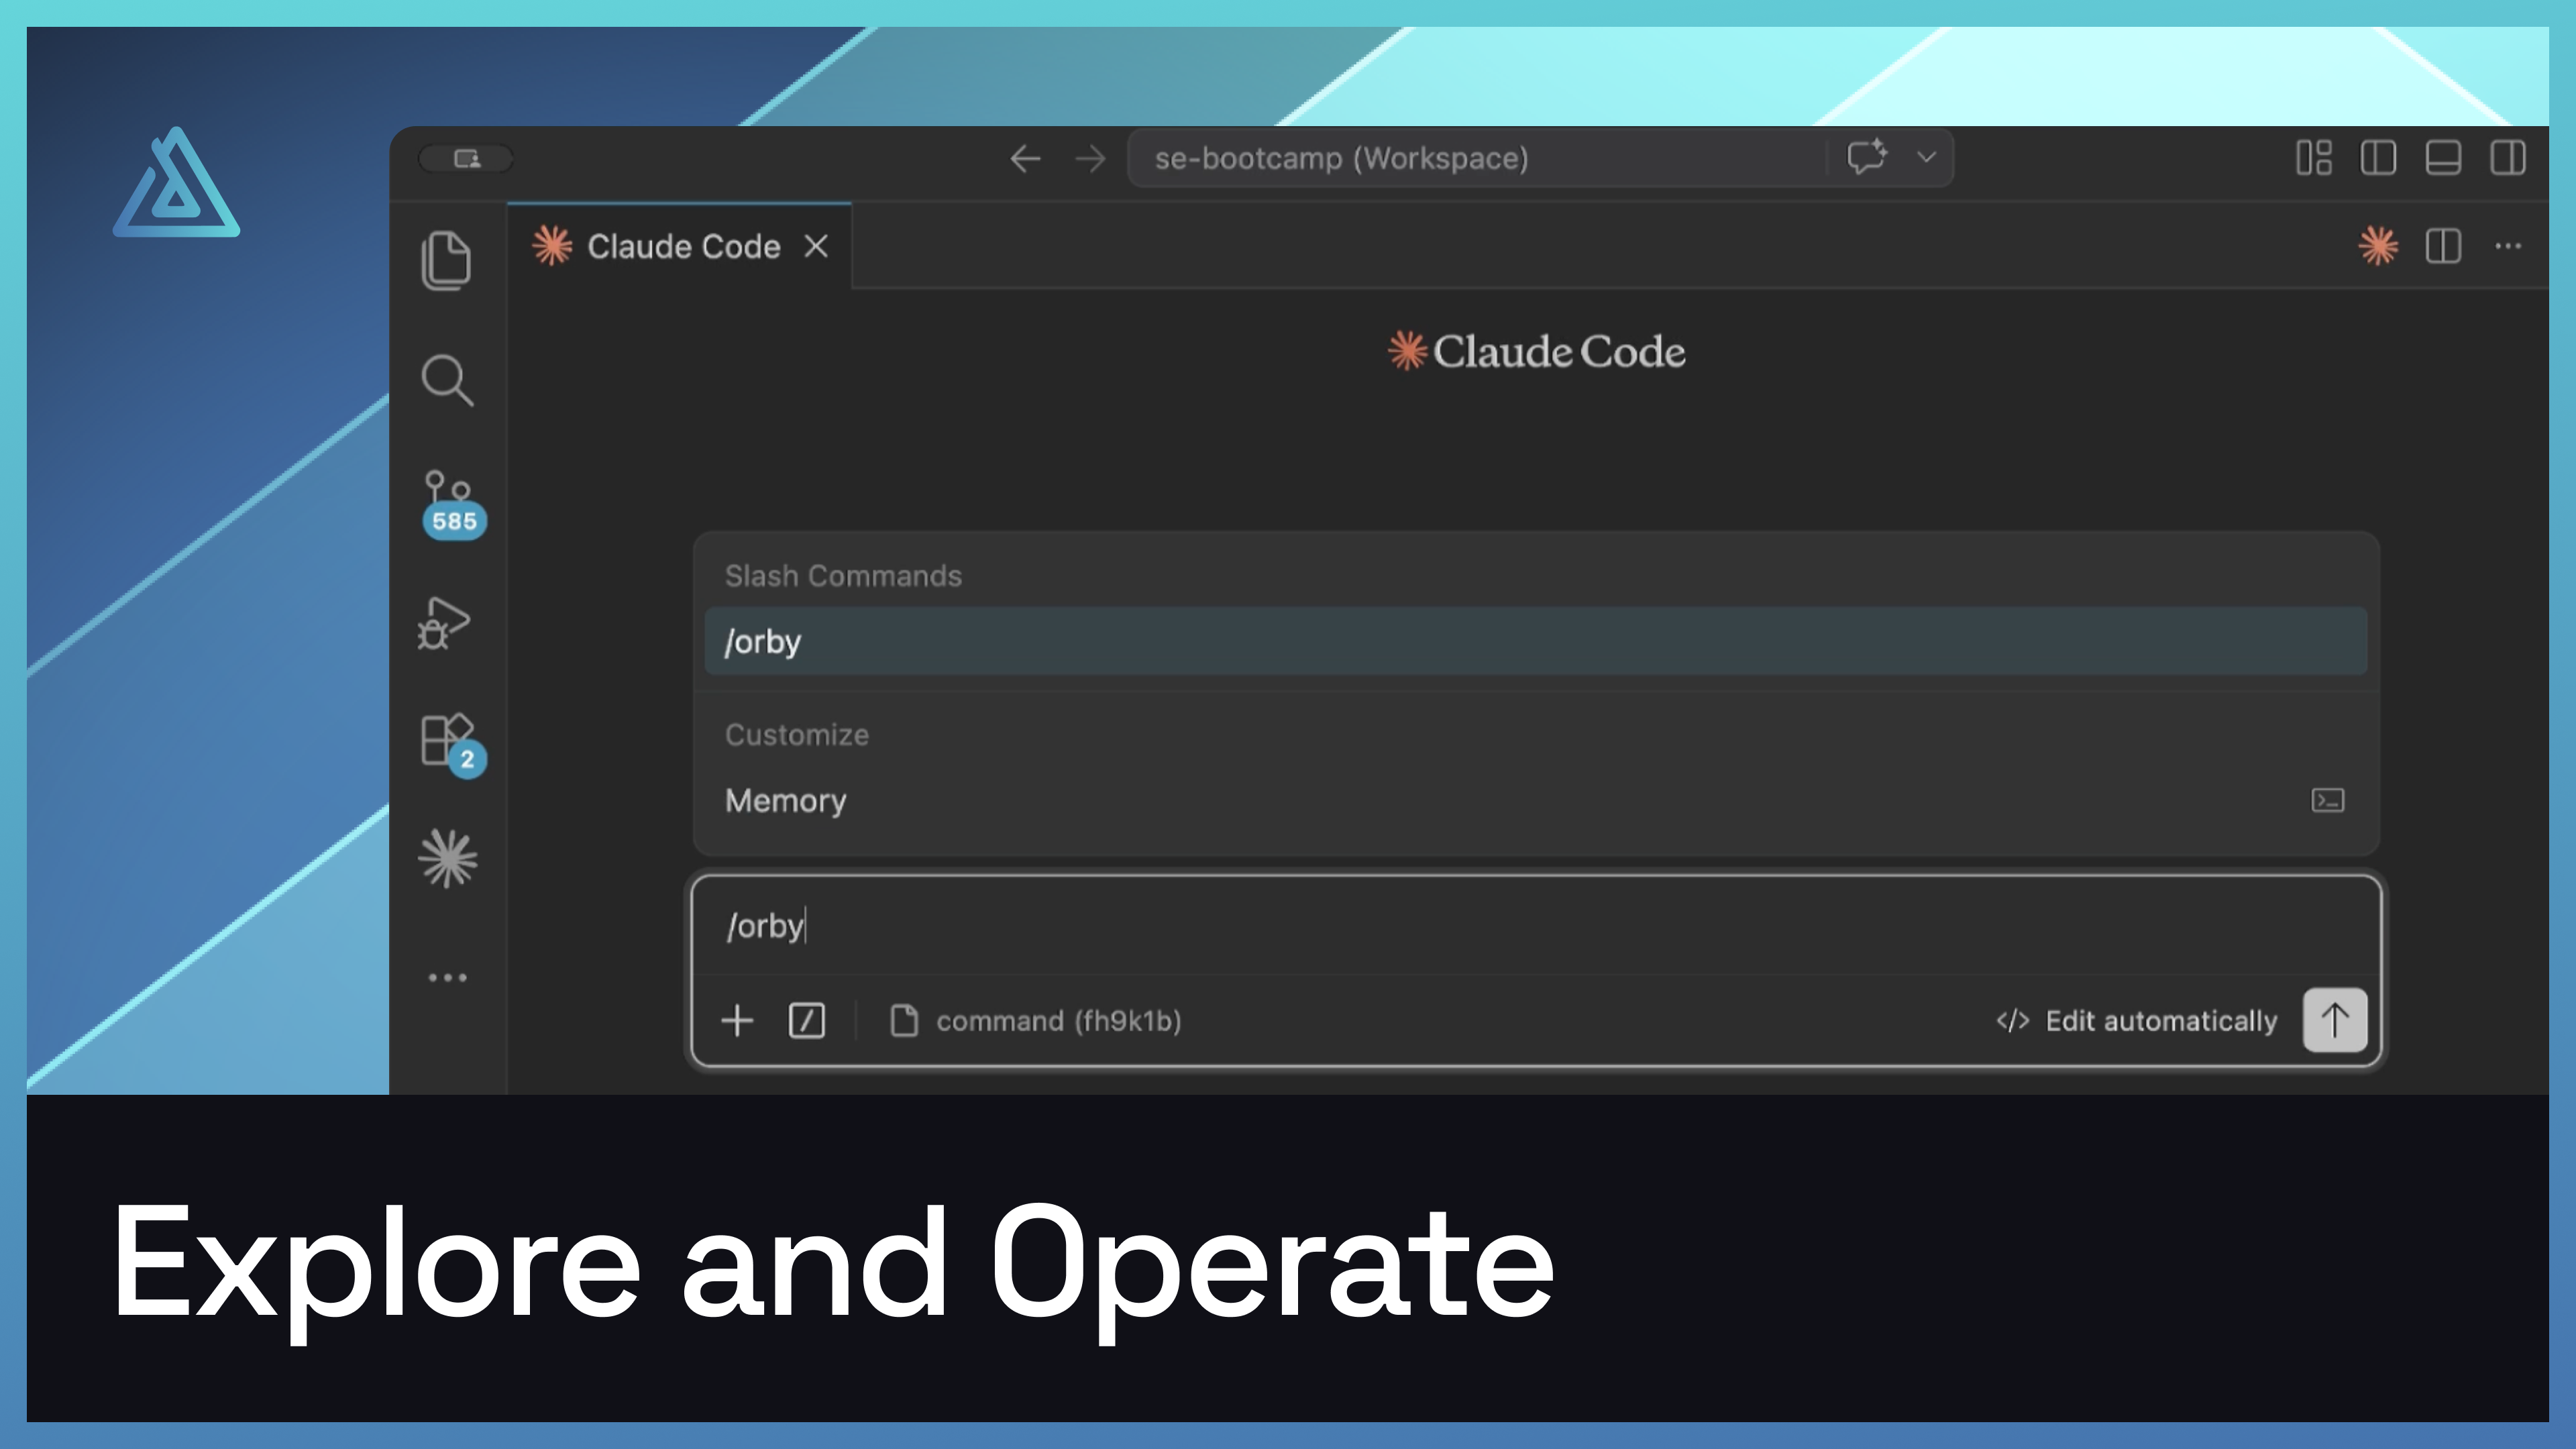Open the Run and Debug view
The width and height of the screenshot is (2576, 1449).
click(444, 623)
